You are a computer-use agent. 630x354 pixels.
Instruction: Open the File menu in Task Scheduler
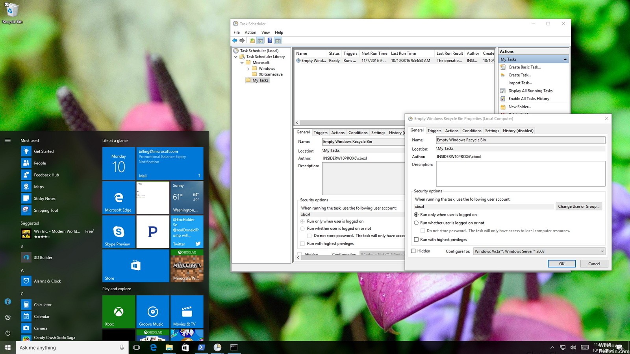pos(237,32)
